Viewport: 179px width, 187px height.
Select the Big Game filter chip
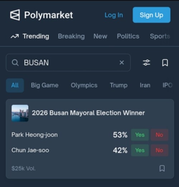pos(45,85)
